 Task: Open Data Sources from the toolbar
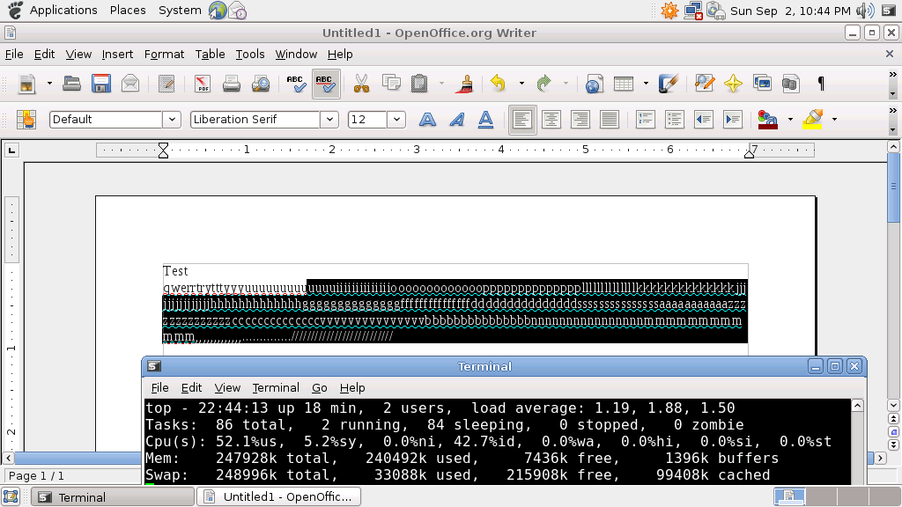click(x=791, y=84)
